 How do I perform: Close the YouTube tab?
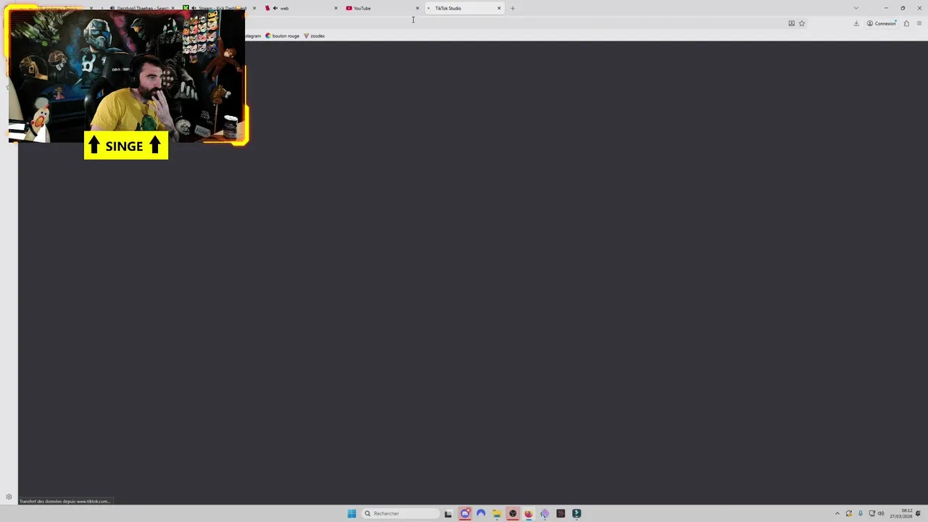[x=417, y=8]
